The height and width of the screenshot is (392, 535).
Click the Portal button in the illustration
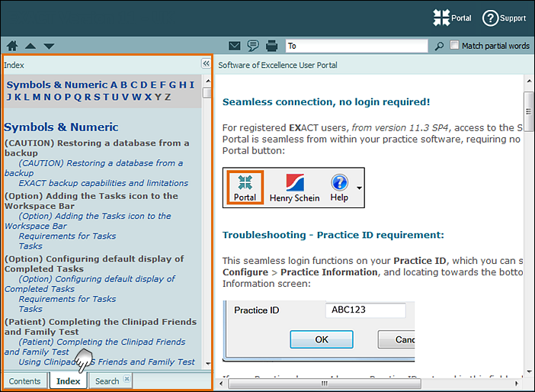point(245,188)
